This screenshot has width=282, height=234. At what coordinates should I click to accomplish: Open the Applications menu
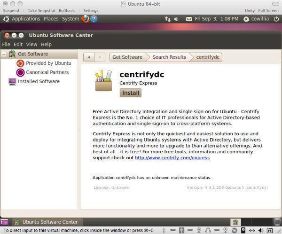[x=26, y=19]
